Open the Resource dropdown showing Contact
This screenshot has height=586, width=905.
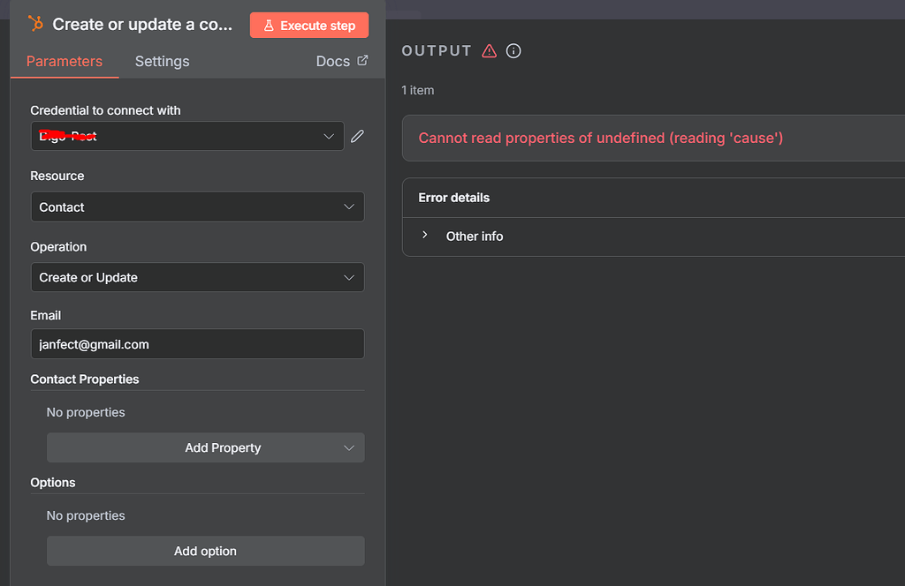point(197,207)
